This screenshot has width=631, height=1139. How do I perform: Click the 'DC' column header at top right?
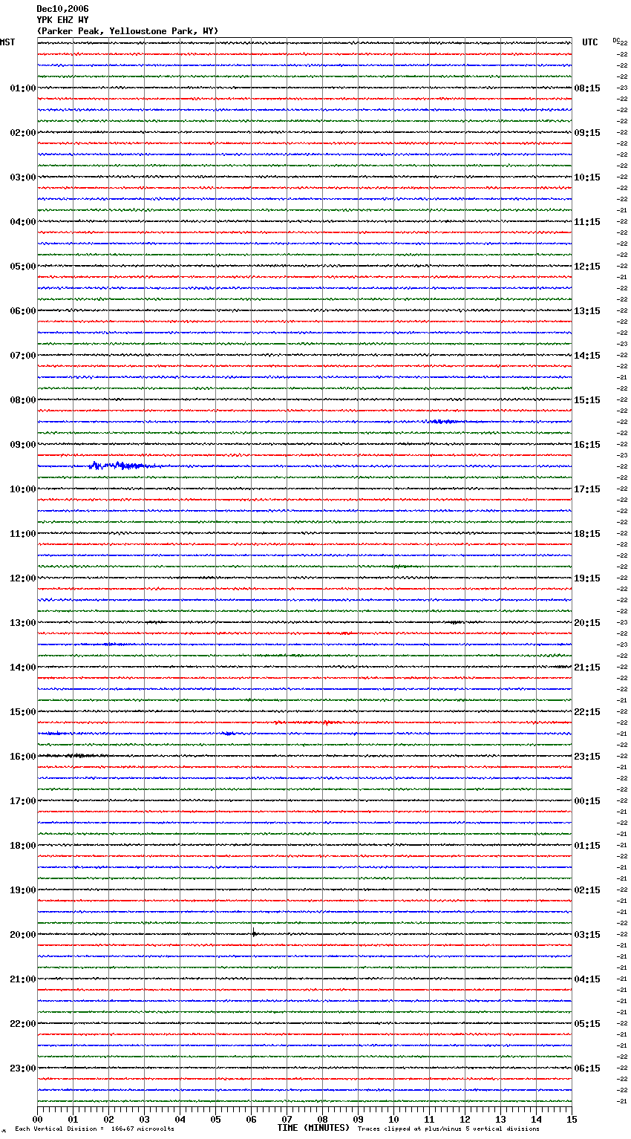coord(616,40)
